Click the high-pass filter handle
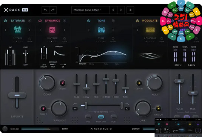 [86, 105]
